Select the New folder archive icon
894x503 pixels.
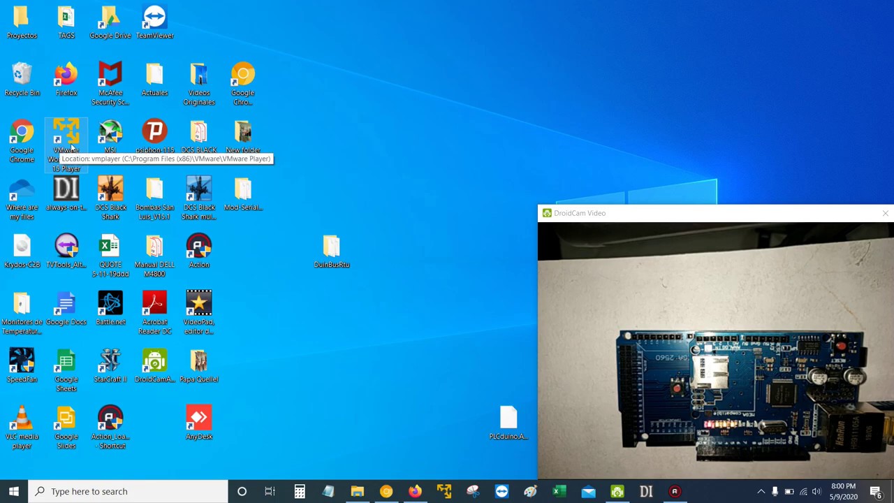pos(243,137)
